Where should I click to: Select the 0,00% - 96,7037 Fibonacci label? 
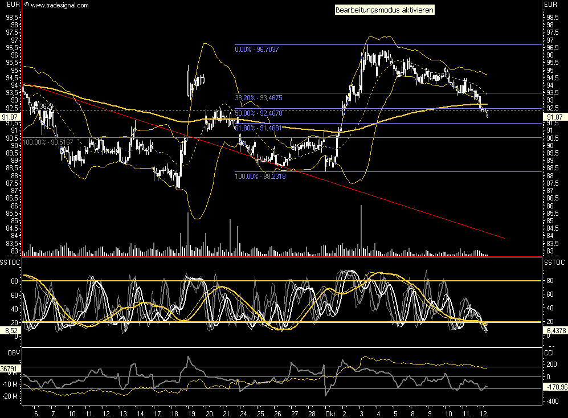pos(256,50)
